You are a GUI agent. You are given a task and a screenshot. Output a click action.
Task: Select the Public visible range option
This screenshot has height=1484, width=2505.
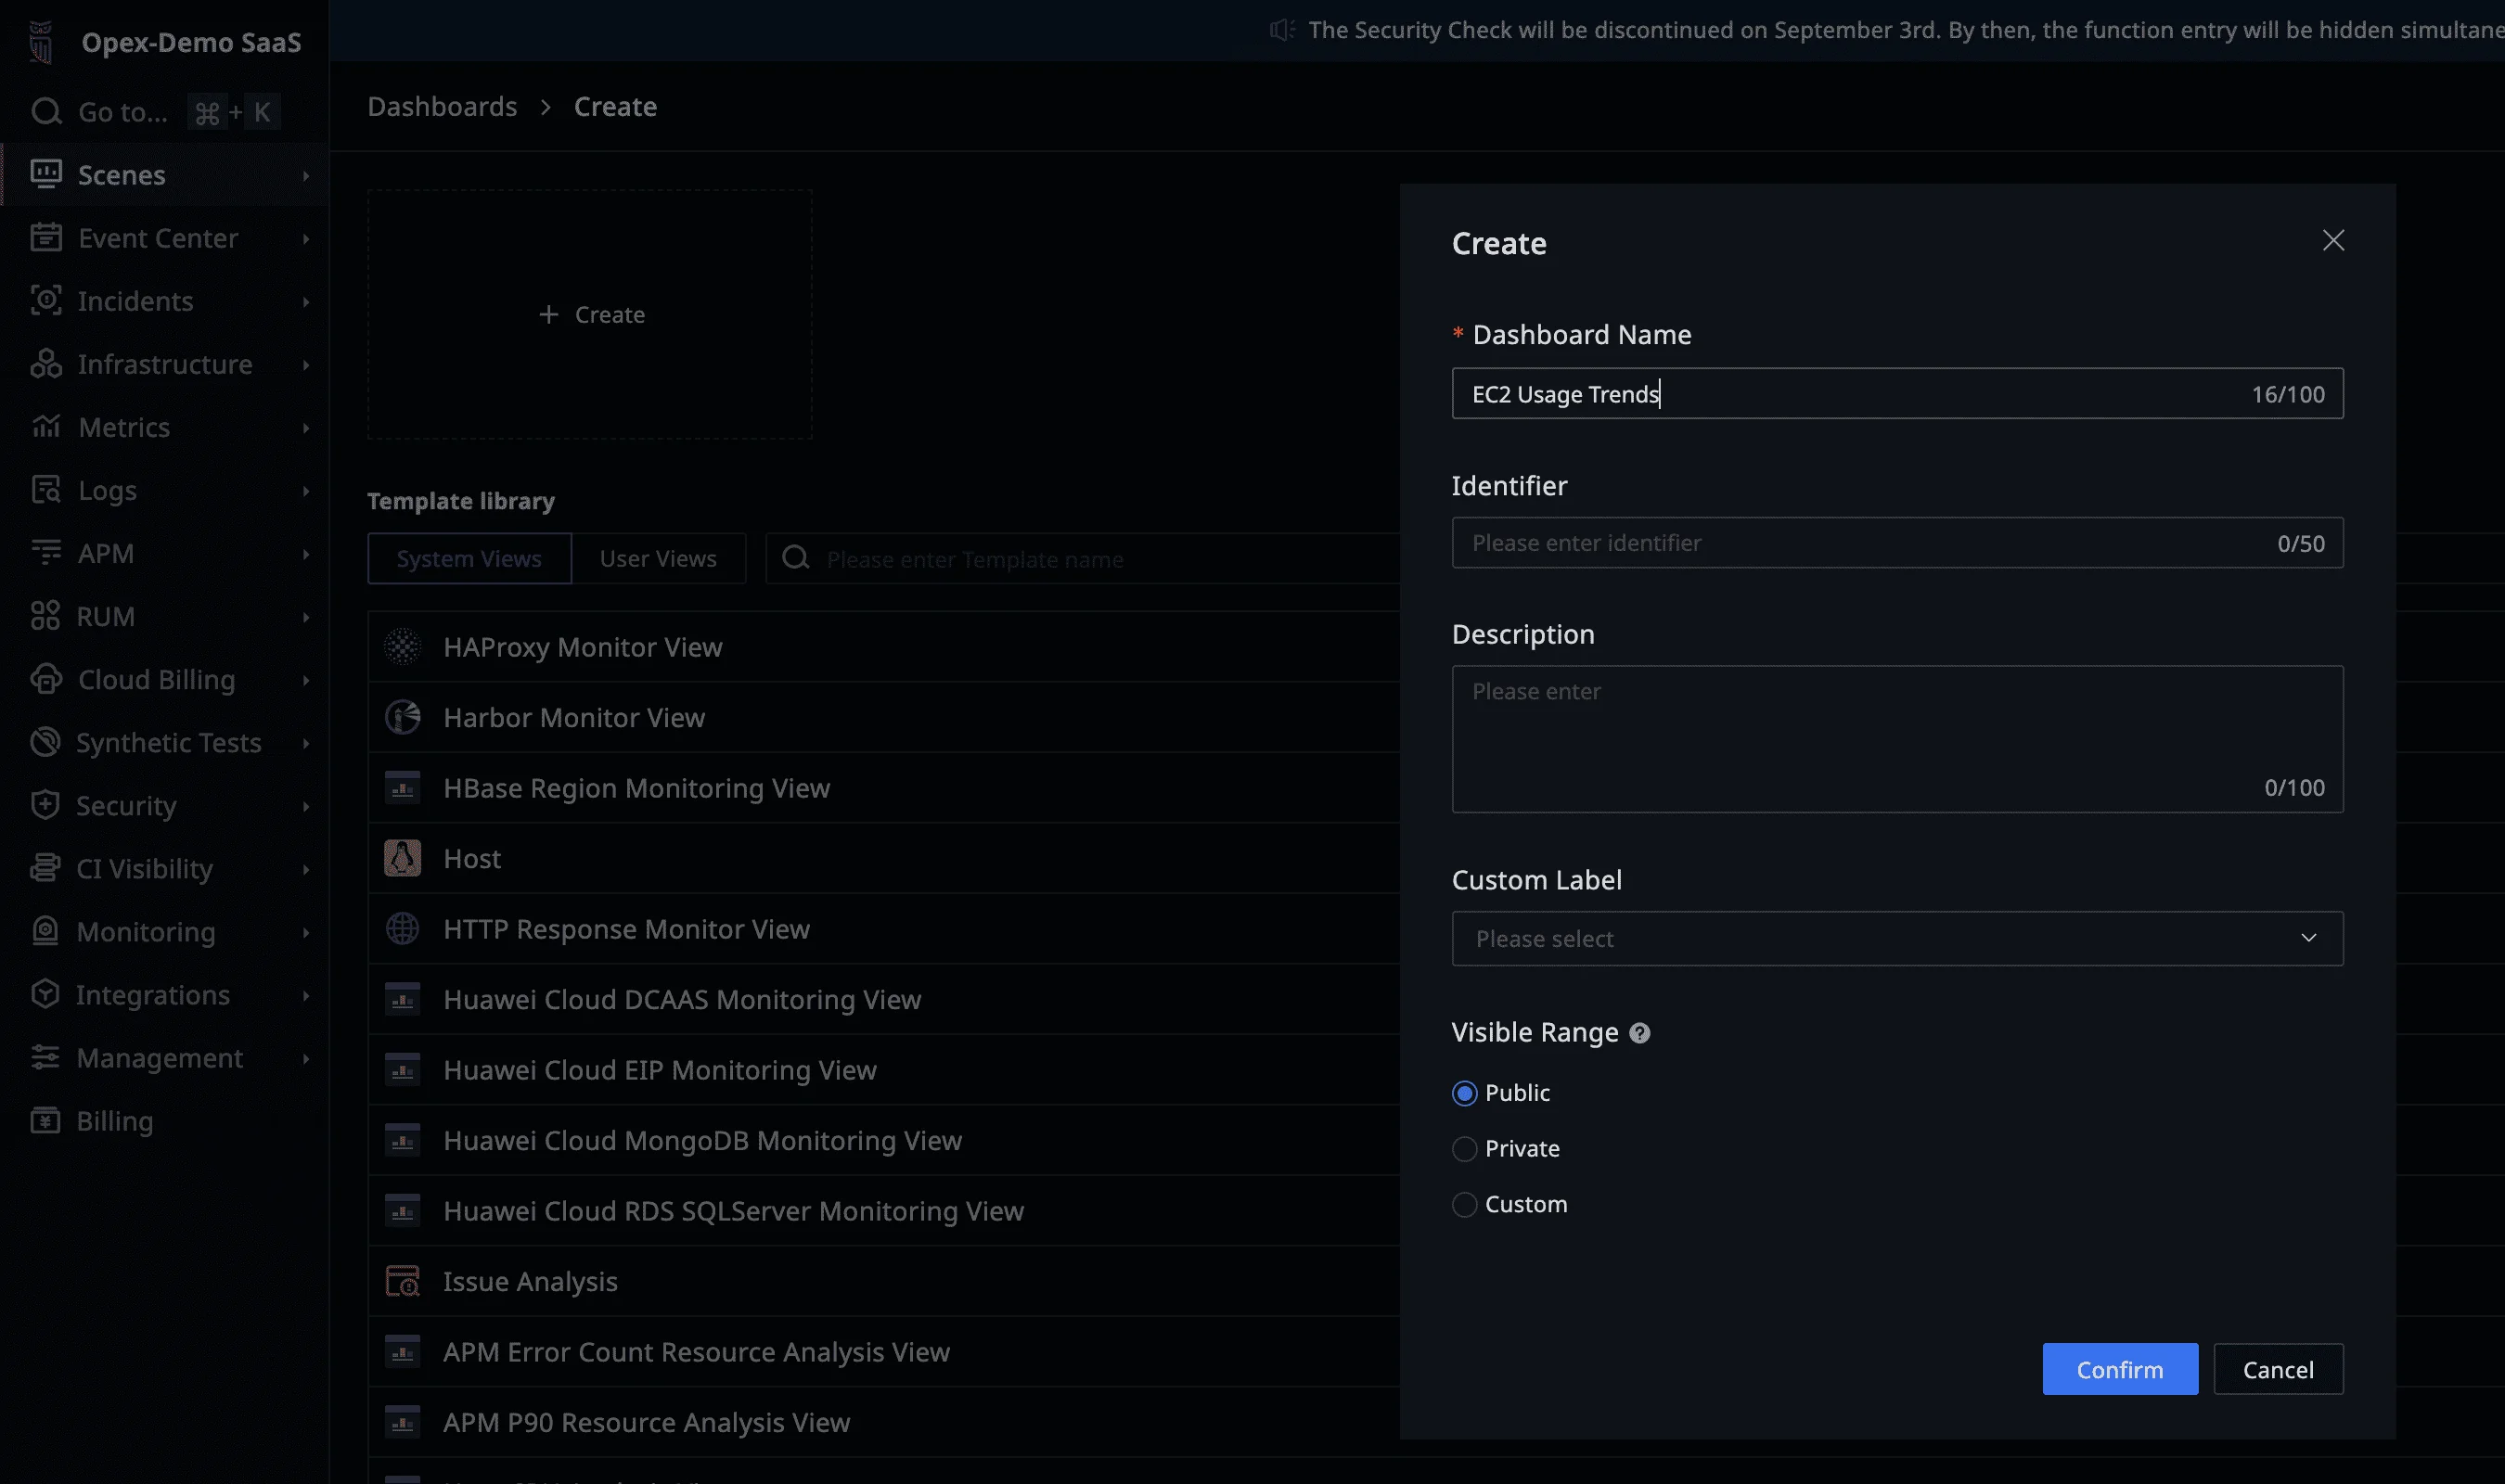pyautogui.click(x=1464, y=1093)
